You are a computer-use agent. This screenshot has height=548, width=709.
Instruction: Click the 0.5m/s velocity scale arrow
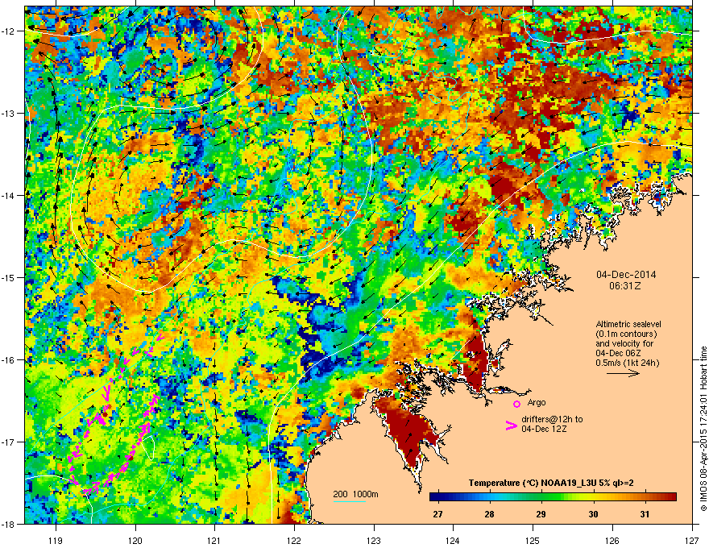[623, 373]
